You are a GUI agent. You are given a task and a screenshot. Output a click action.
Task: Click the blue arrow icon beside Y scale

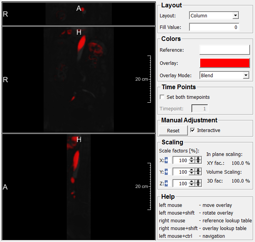click(166, 172)
